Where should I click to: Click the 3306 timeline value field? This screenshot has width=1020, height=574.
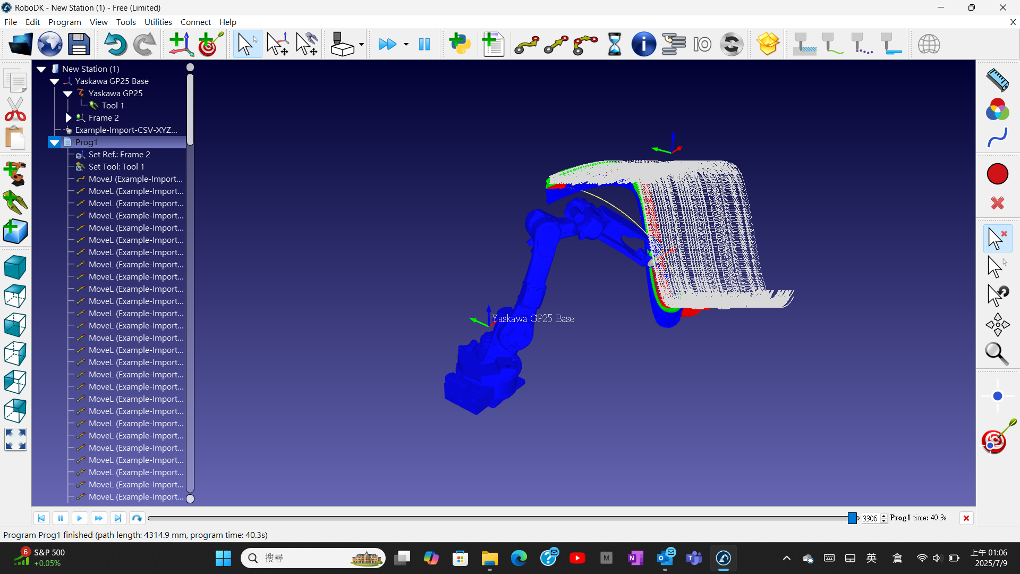870,518
